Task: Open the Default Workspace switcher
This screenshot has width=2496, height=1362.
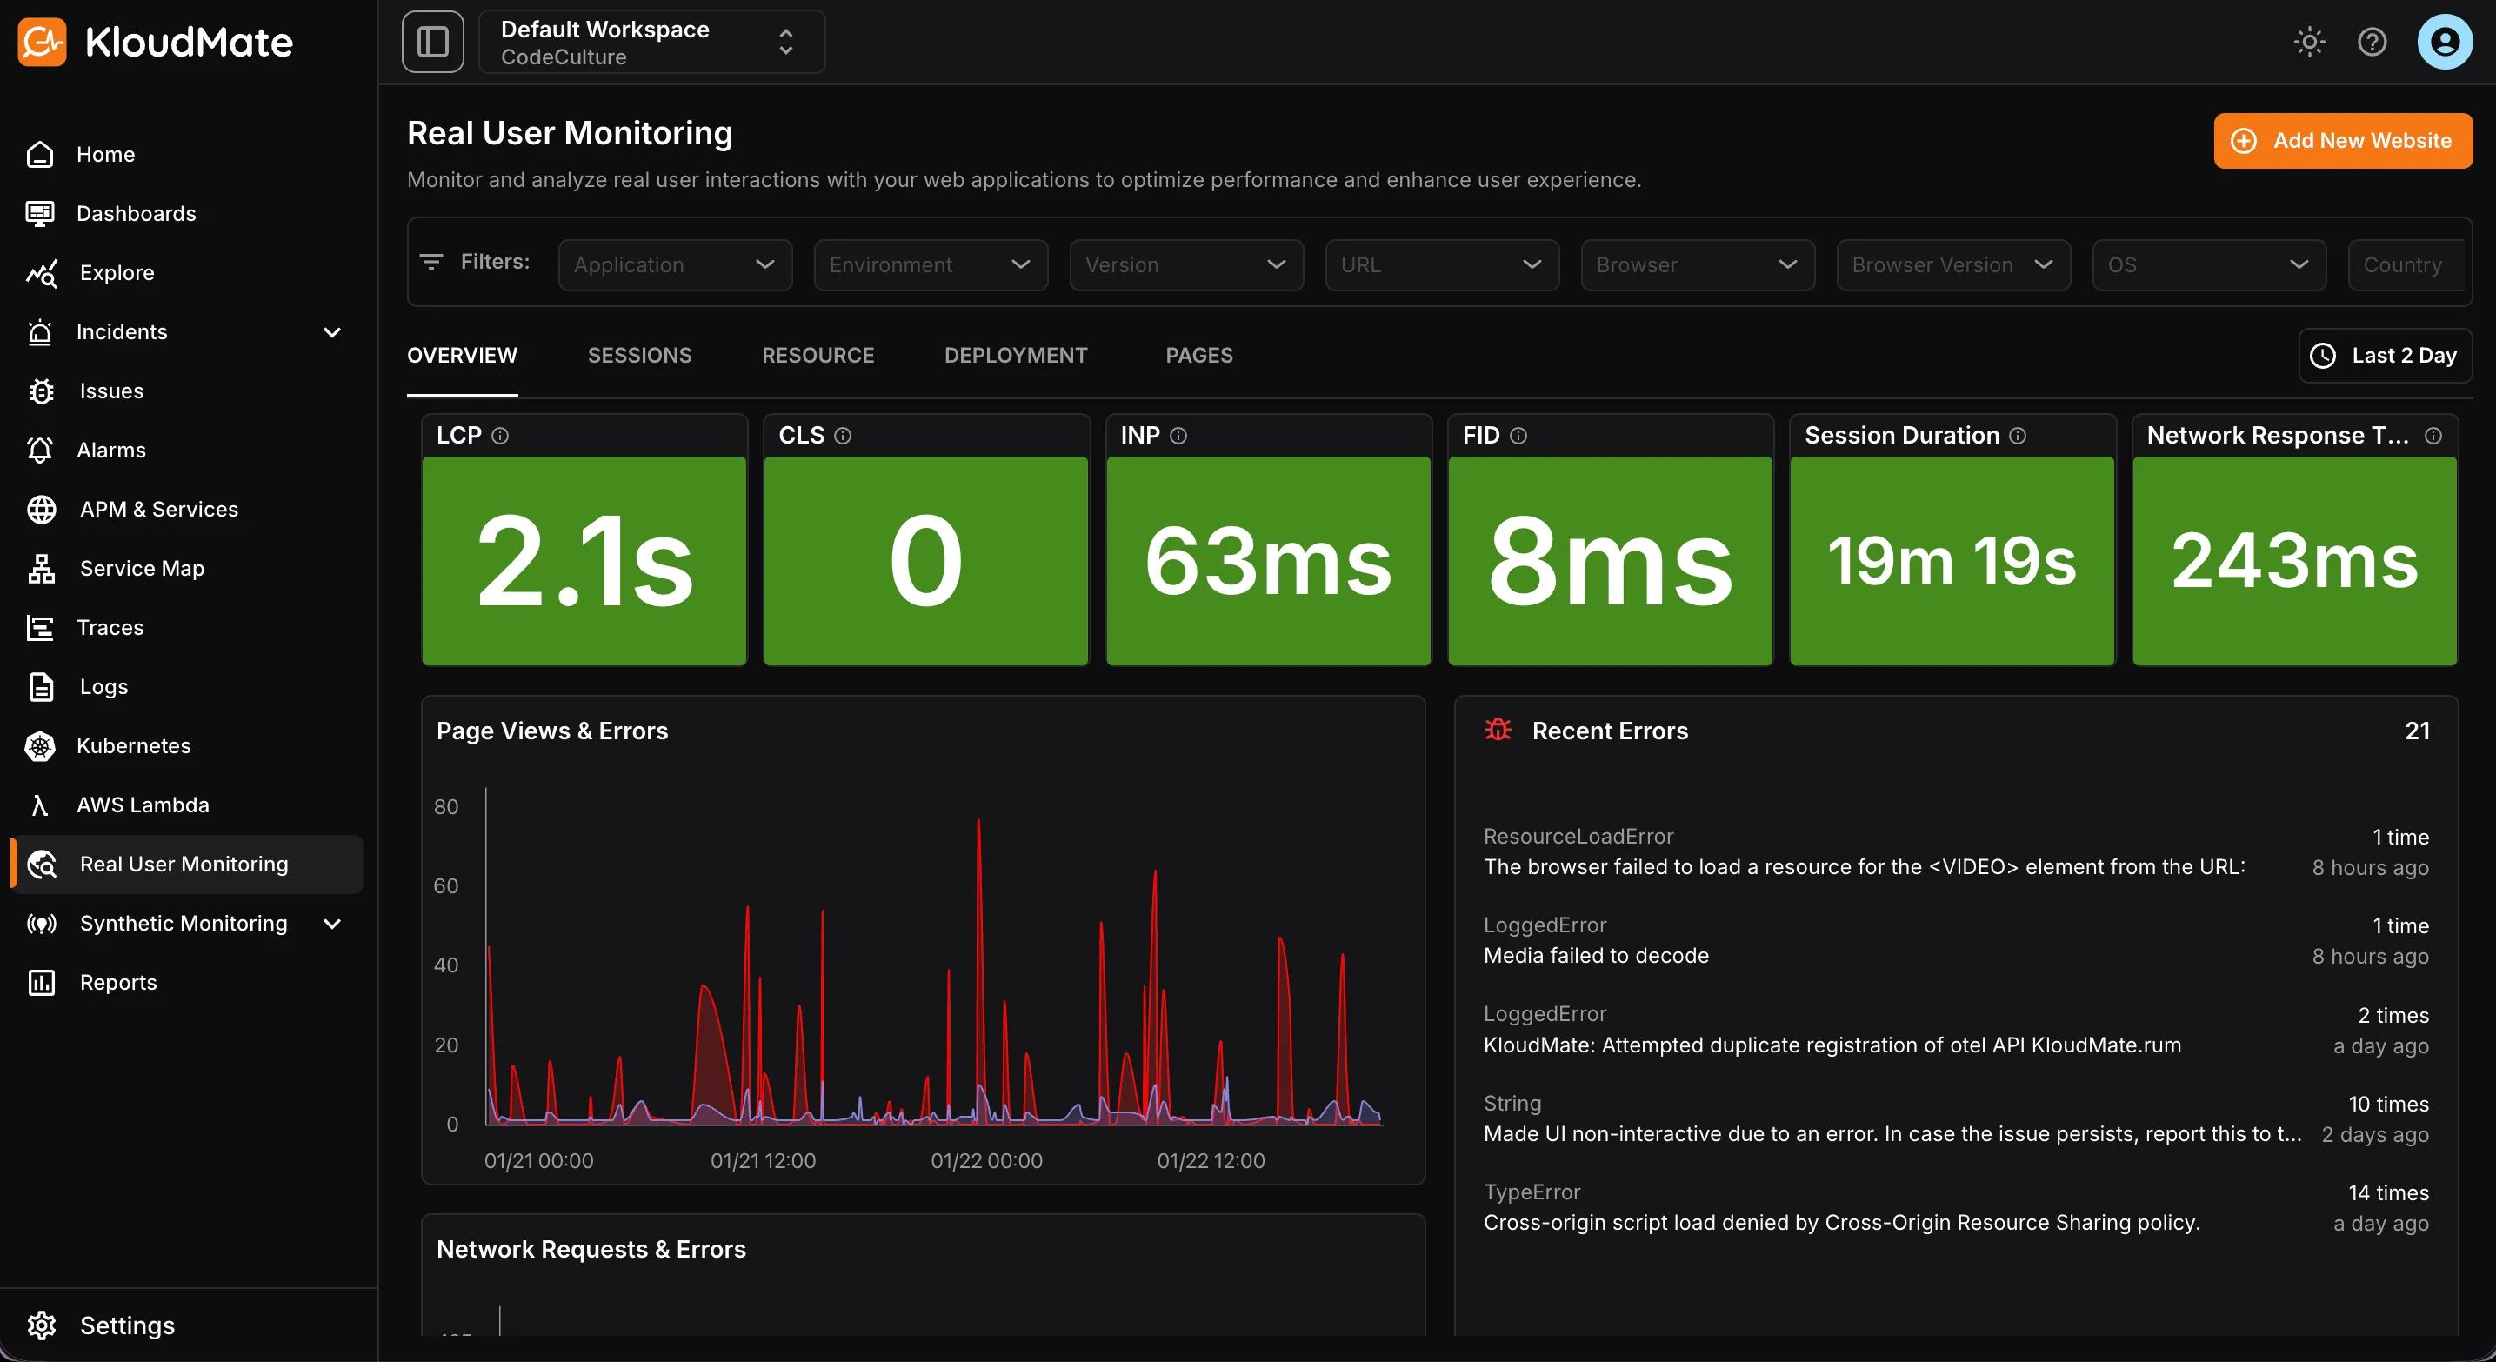Action: [652, 42]
